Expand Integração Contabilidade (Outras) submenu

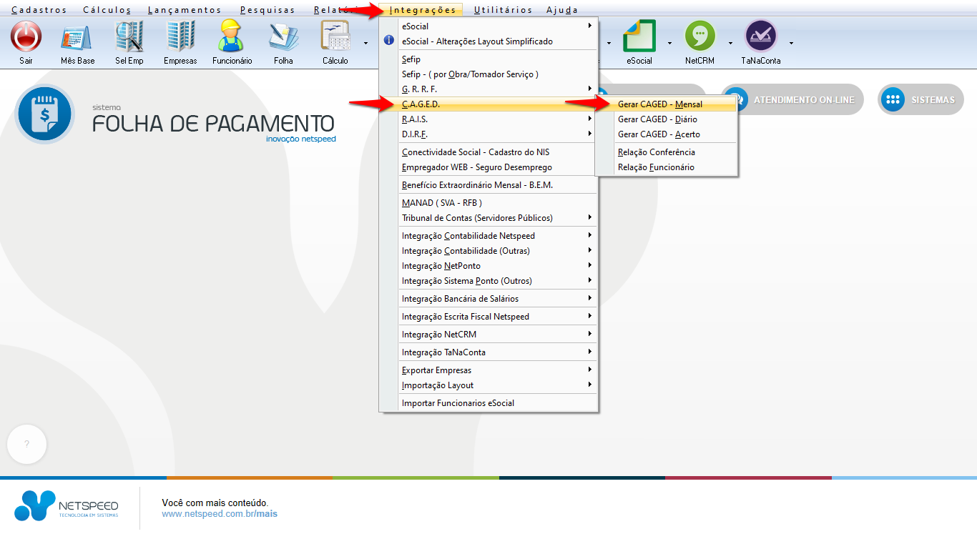pos(488,251)
